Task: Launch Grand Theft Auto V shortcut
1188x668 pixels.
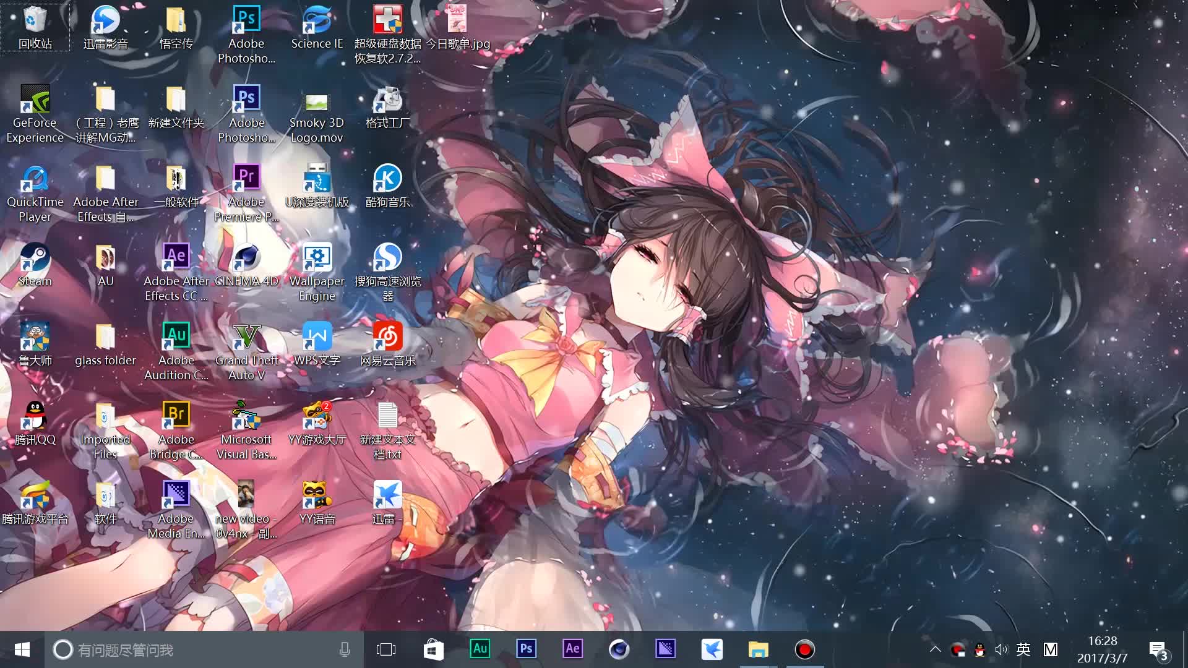Action: [x=246, y=351]
